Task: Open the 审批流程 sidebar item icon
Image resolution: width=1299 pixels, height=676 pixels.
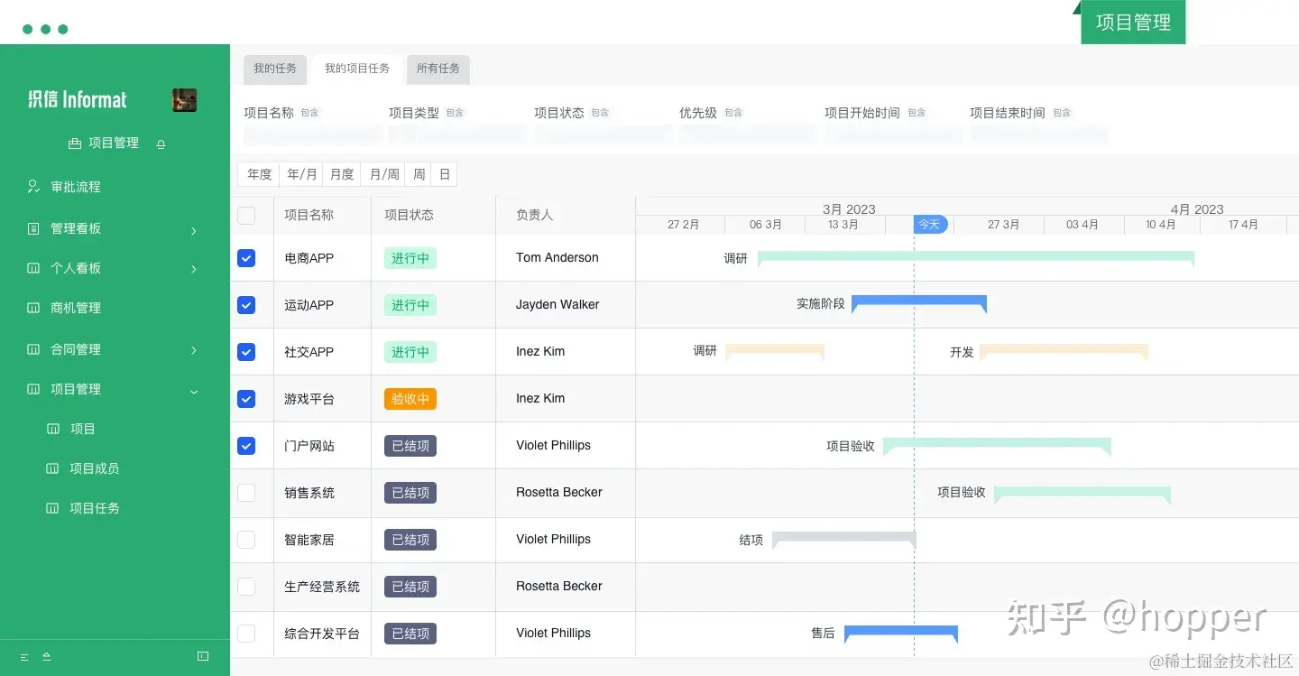Action: 33,187
